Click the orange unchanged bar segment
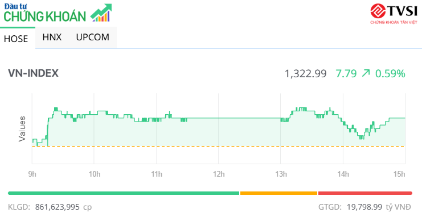Viewport: 422px width, 221px height. click(279, 193)
